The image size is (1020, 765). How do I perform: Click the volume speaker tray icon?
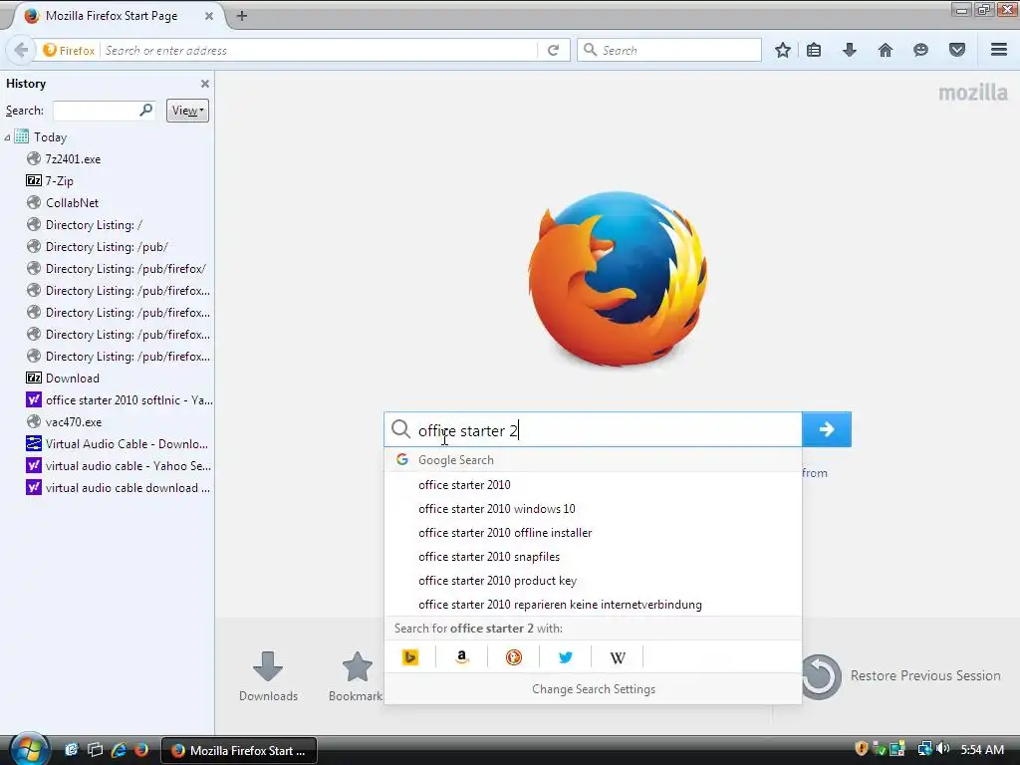[943, 749]
